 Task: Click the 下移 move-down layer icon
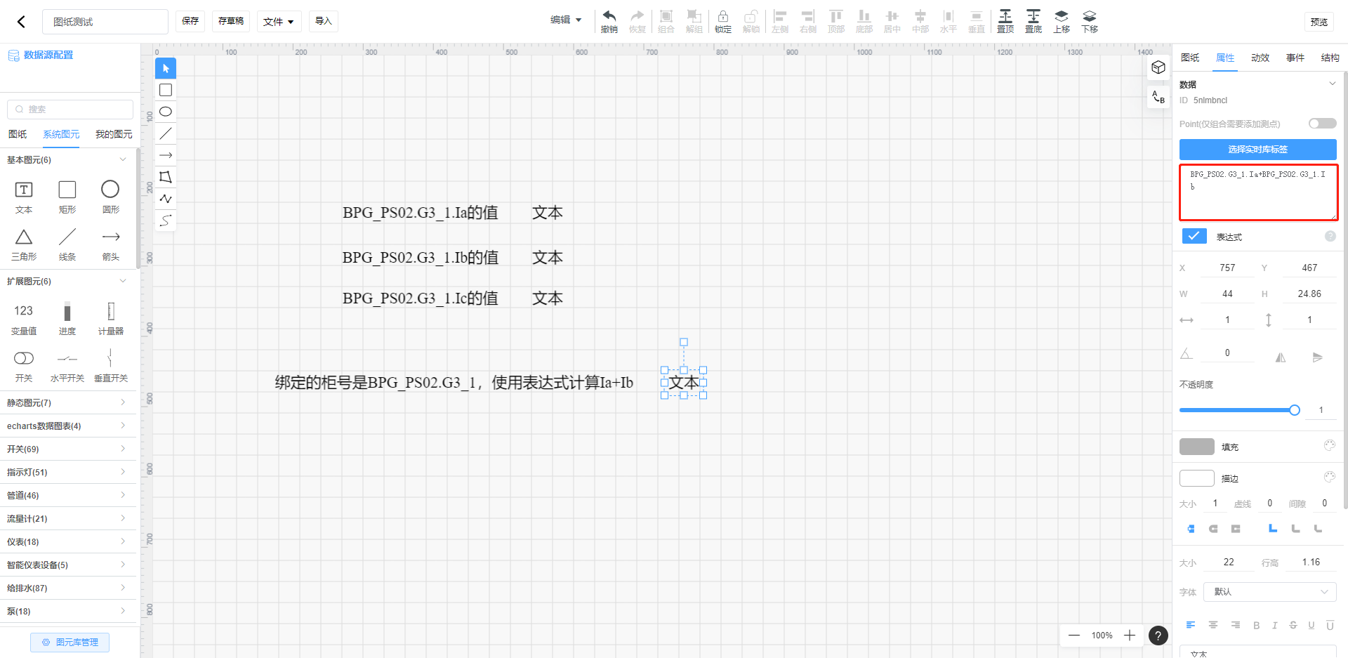tap(1090, 21)
